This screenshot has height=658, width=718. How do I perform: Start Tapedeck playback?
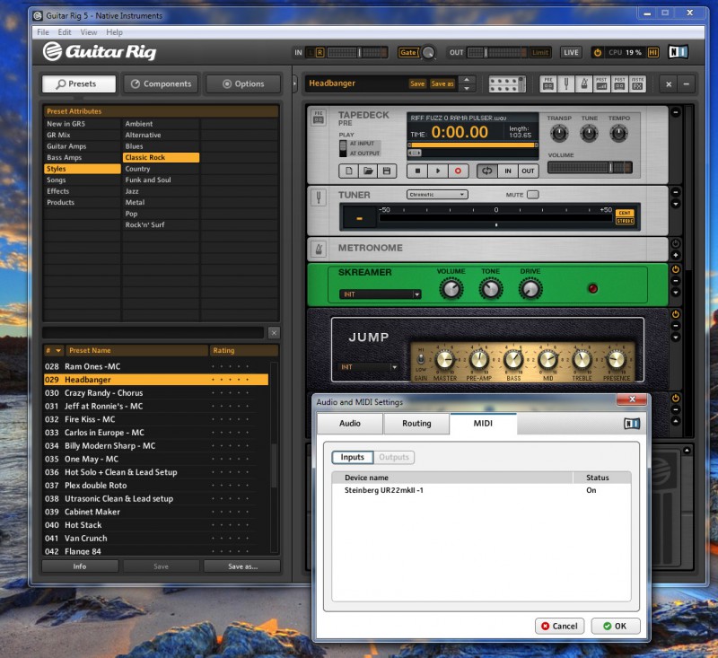(438, 171)
